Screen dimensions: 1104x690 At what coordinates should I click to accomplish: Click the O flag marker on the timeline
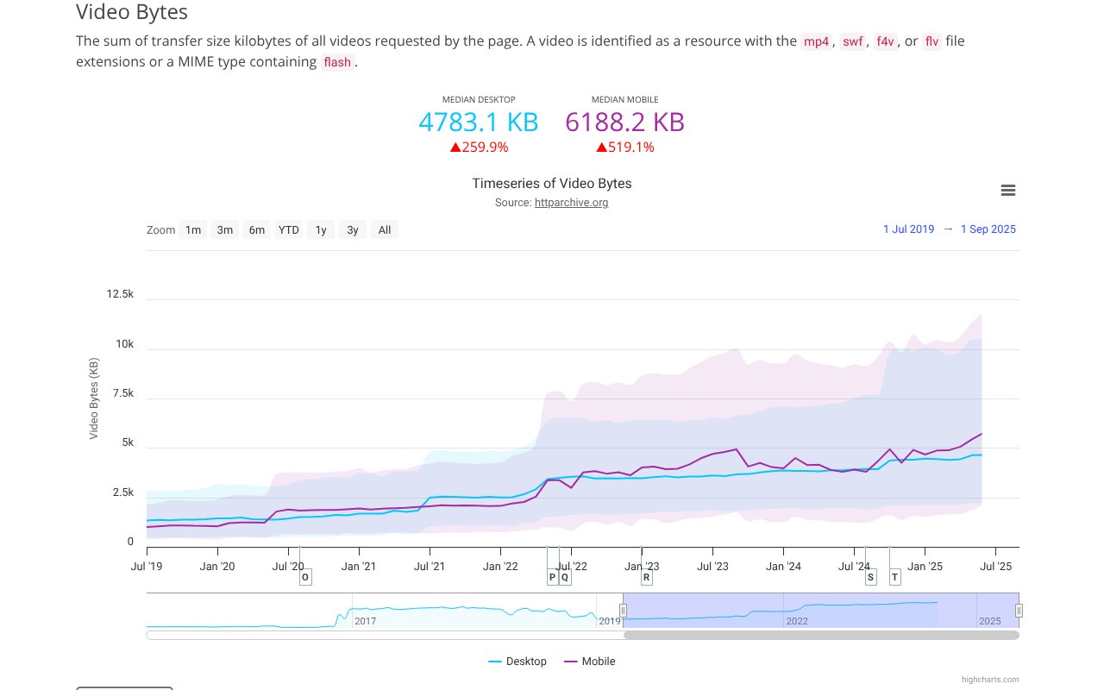305,578
